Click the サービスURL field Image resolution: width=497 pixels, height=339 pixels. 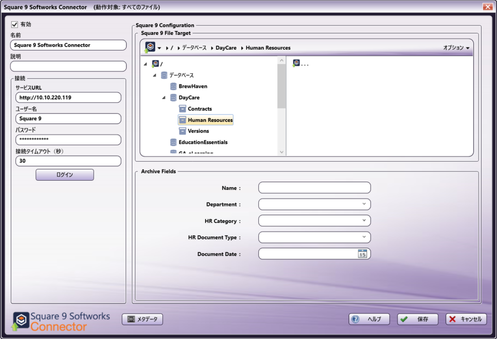(68, 98)
